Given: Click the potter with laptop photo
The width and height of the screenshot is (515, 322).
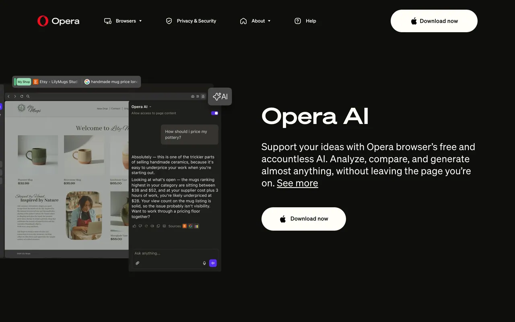Looking at the screenshot, I should click(x=84, y=215).
